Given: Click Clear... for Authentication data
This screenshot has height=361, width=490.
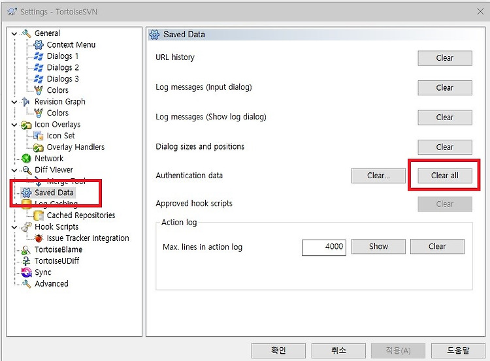Looking at the screenshot, I should (378, 176).
